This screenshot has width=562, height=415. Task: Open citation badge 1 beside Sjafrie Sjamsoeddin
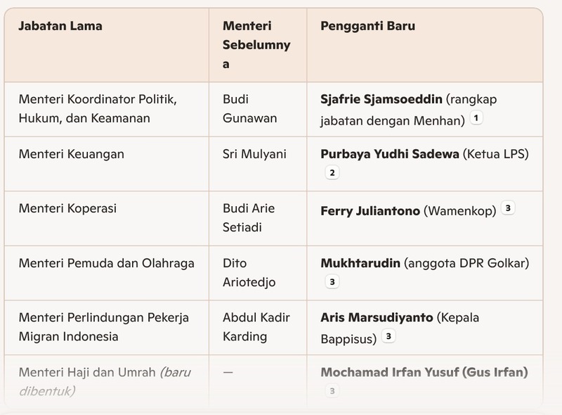476,117
